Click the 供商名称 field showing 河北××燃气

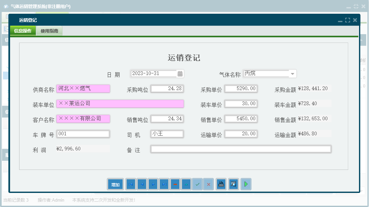(x=83, y=88)
